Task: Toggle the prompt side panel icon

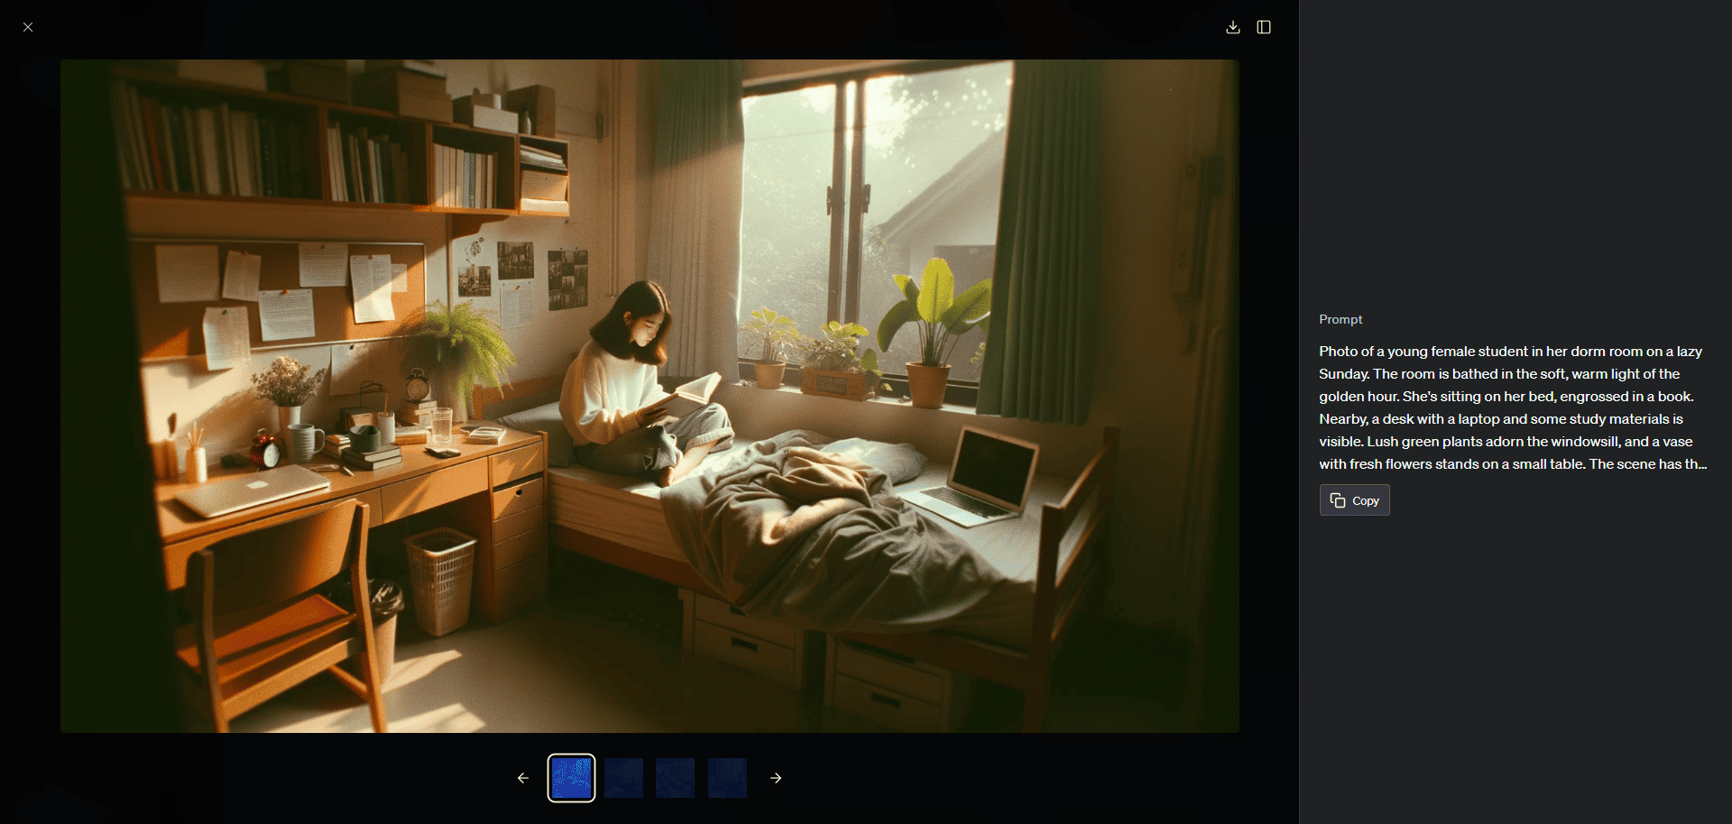Action: [x=1264, y=27]
